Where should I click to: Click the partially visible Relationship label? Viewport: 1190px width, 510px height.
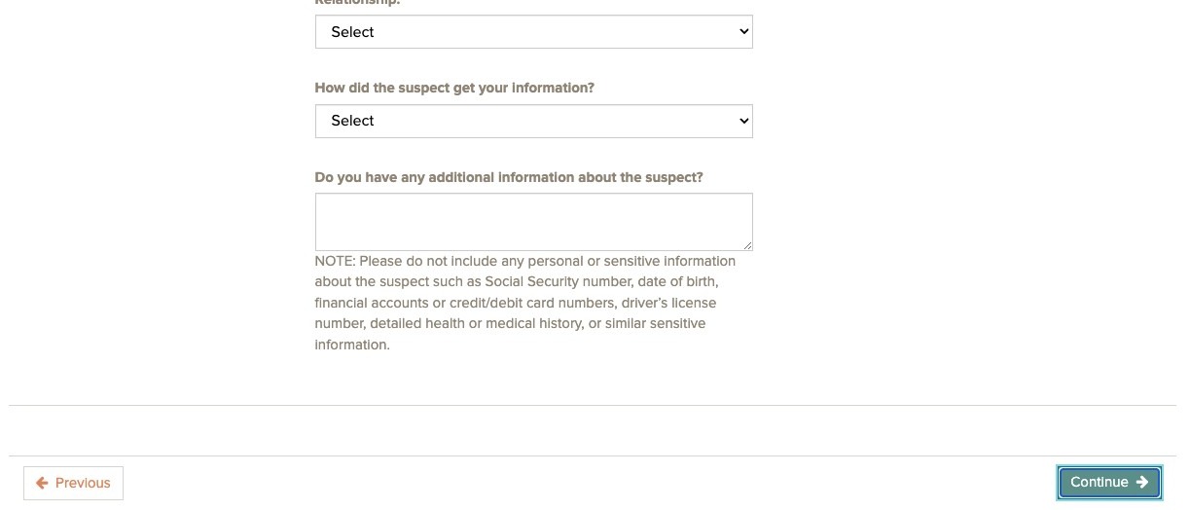tap(357, 3)
